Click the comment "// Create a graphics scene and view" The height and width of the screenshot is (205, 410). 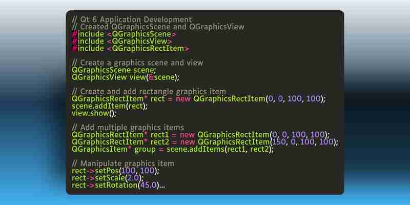[137, 63]
